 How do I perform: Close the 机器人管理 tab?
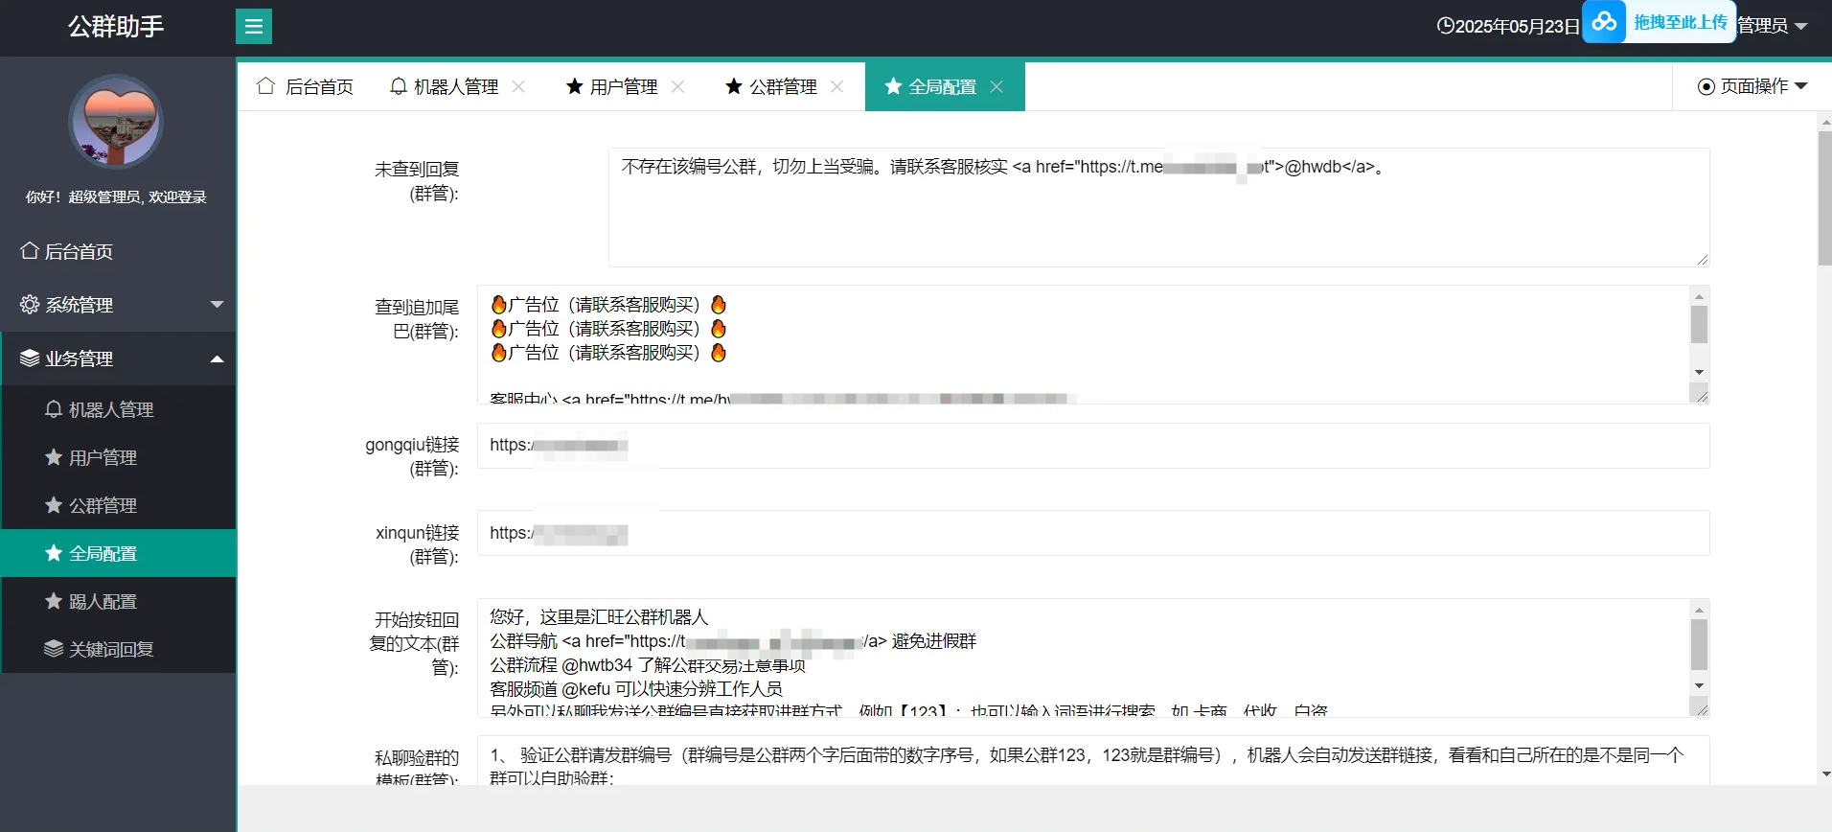tap(518, 86)
